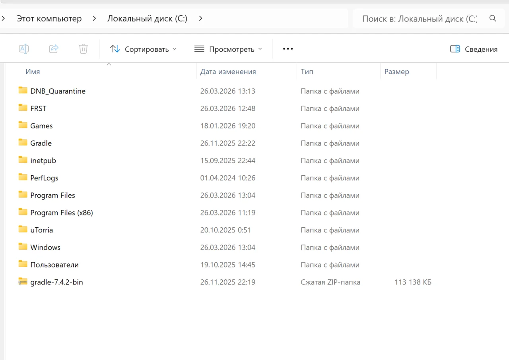
Task: Click the search magnifier icon
Action: 493,19
